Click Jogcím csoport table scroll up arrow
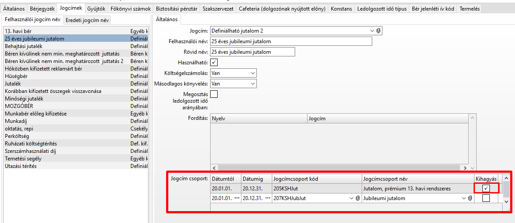 (507, 178)
